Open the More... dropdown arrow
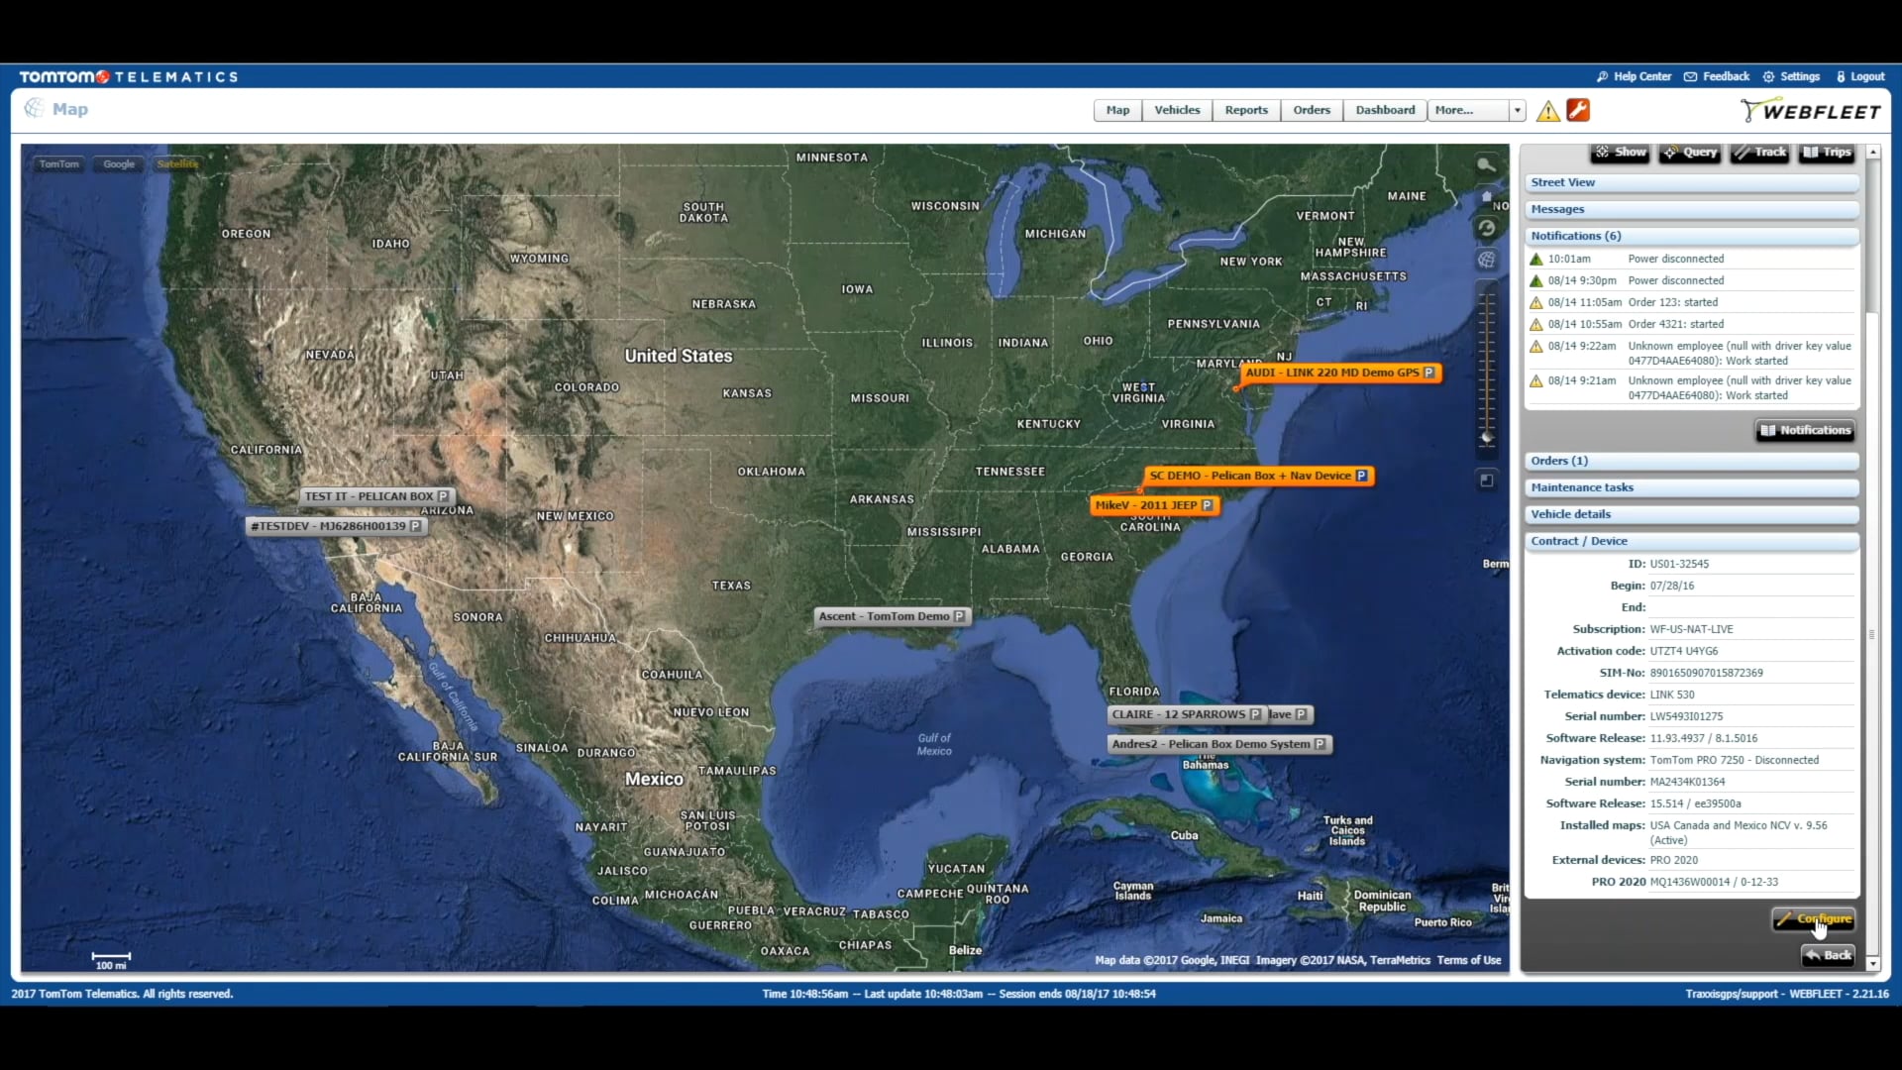Screen dimensions: 1902x1070 1517,110
